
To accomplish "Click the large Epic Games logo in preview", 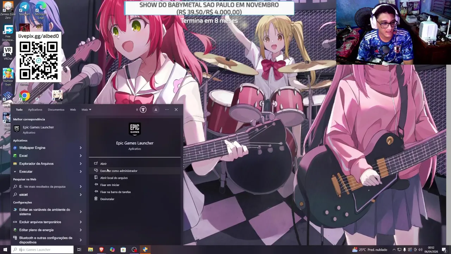I will point(135,129).
